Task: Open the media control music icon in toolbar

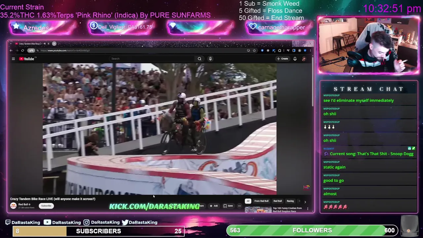Action: click(x=288, y=51)
